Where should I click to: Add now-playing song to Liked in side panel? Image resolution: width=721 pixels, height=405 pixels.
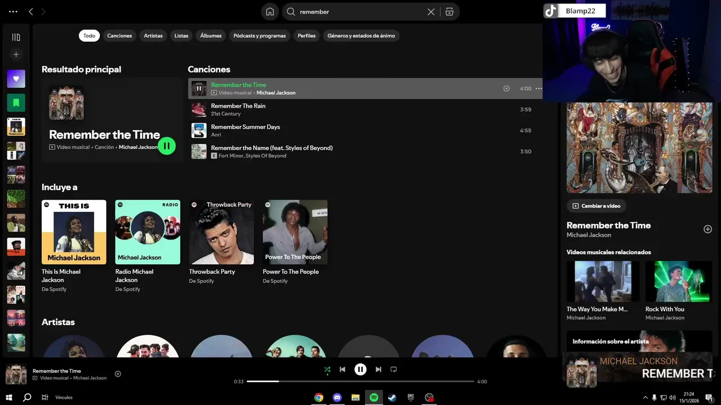click(x=707, y=229)
